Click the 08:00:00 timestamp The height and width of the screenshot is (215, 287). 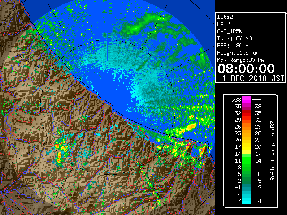(246, 69)
